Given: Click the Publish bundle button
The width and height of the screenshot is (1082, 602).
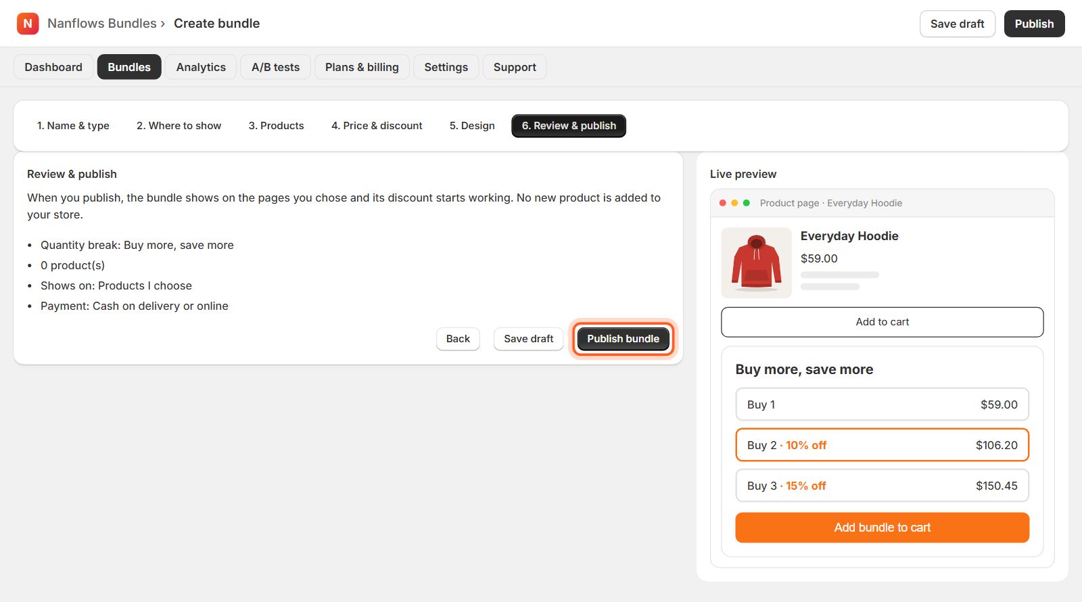Looking at the screenshot, I should tap(623, 339).
